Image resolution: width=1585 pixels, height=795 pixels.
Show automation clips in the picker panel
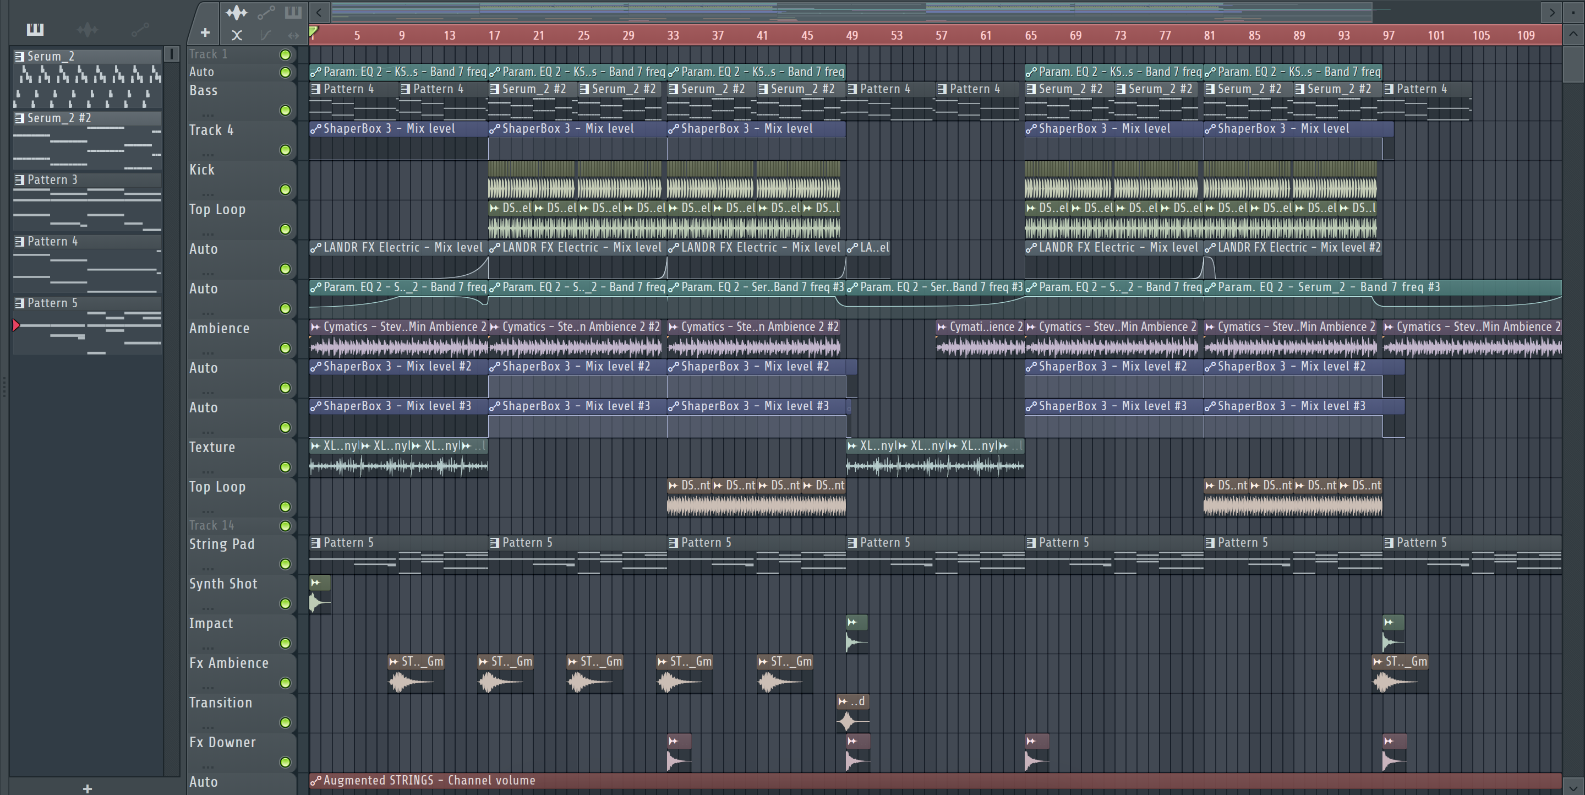click(x=140, y=29)
